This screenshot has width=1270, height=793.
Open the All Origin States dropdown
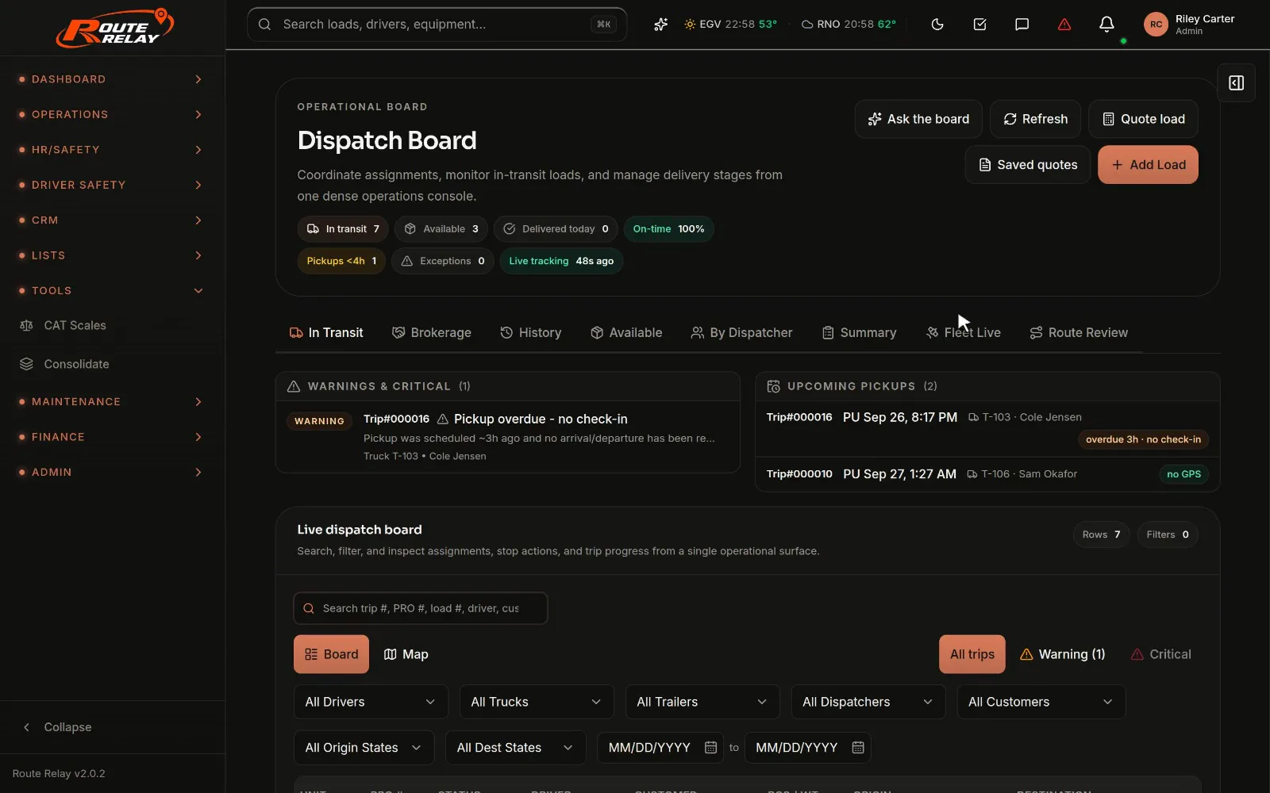[x=364, y=748]
